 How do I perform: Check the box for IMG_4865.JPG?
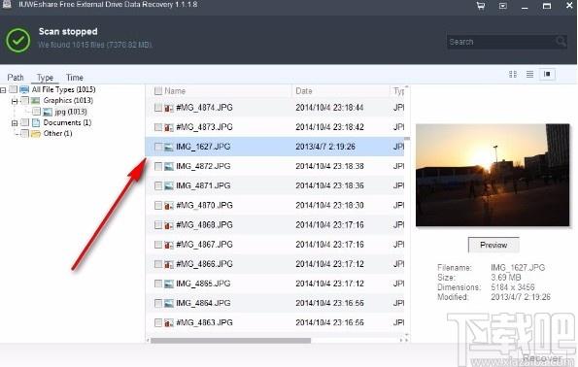coord(158,284)
